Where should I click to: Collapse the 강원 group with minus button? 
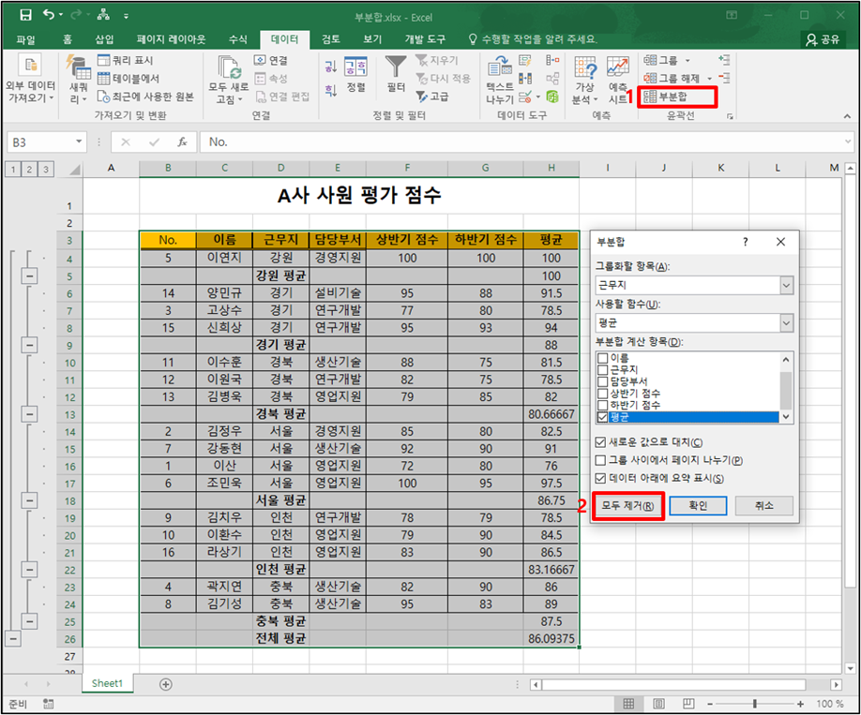pos(30,276)
